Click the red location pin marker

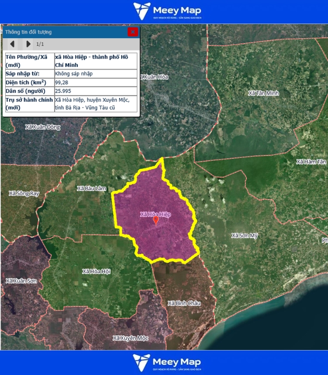point(156,220)
